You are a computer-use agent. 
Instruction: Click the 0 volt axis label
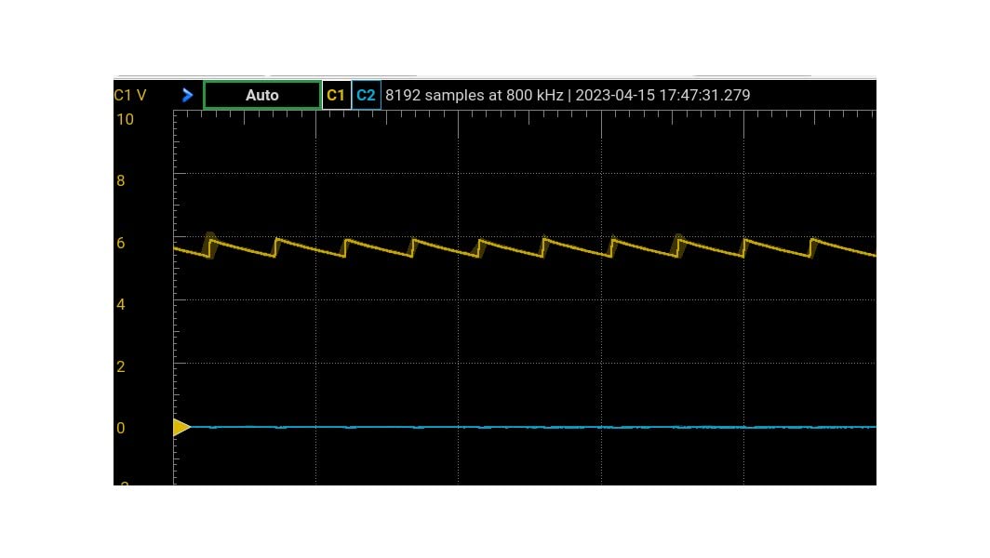pyautogui.click(x=121, y=428)
